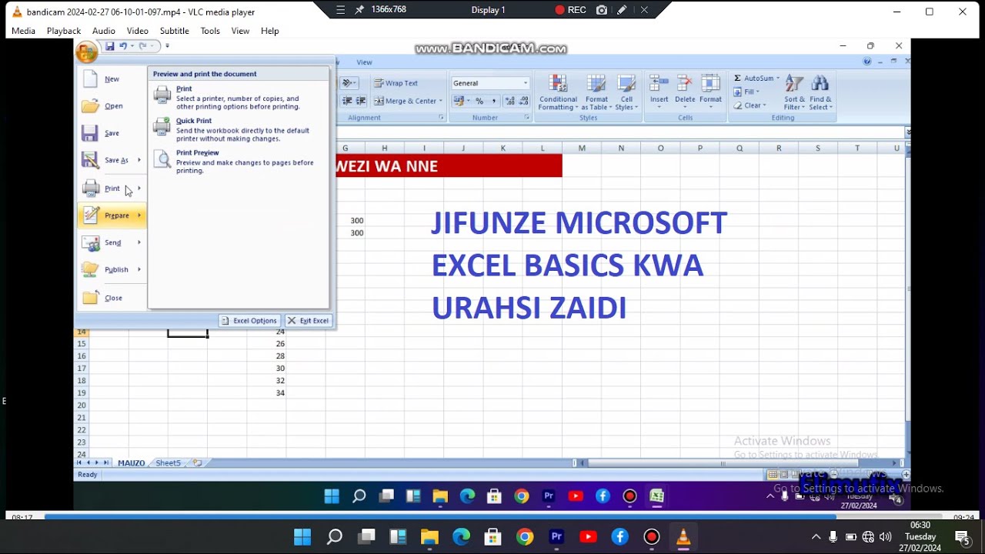Open Windows Start button on taskbar

tap(302, 537)
